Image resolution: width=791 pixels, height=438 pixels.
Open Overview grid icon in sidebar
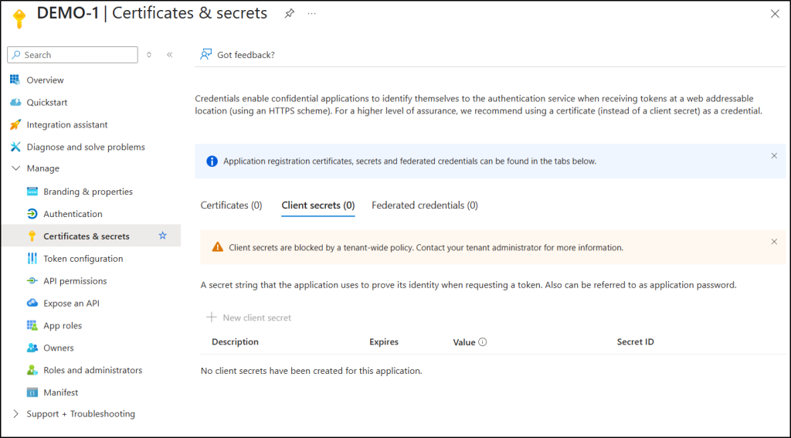(15, 80)
